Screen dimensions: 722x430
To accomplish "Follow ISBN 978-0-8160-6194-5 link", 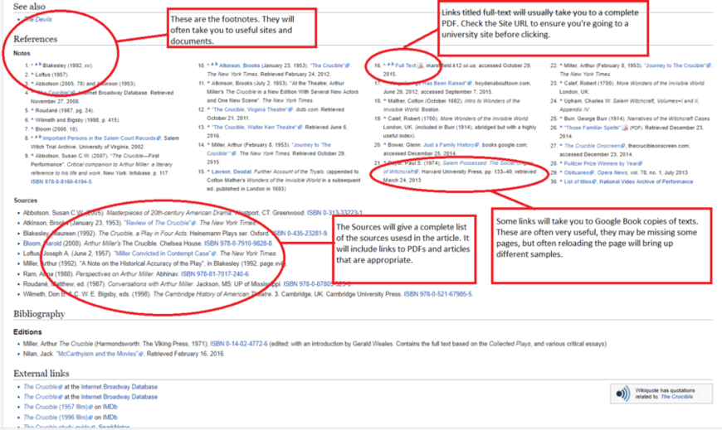I will tap(61, 181).
